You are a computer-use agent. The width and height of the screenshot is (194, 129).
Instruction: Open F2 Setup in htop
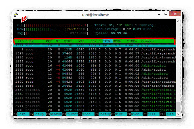[x=38, y=114]
